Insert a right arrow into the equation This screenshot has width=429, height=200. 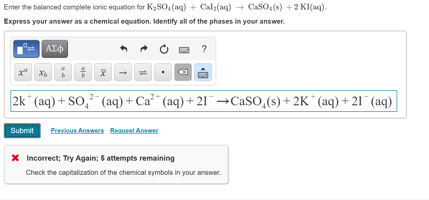(x=123, y=72)
